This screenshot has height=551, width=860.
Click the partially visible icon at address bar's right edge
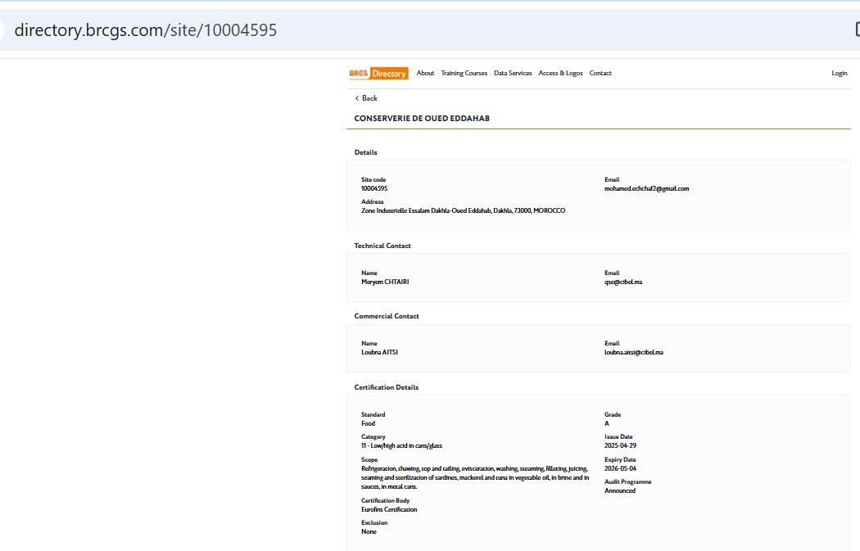pyautogui.click(x=855, y=29)
